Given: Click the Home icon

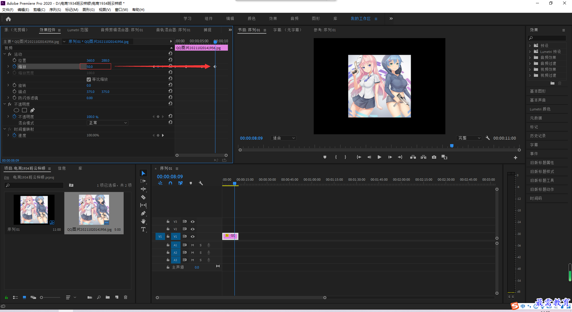Looking at the screenshot, I should click(x=8, y=19).
